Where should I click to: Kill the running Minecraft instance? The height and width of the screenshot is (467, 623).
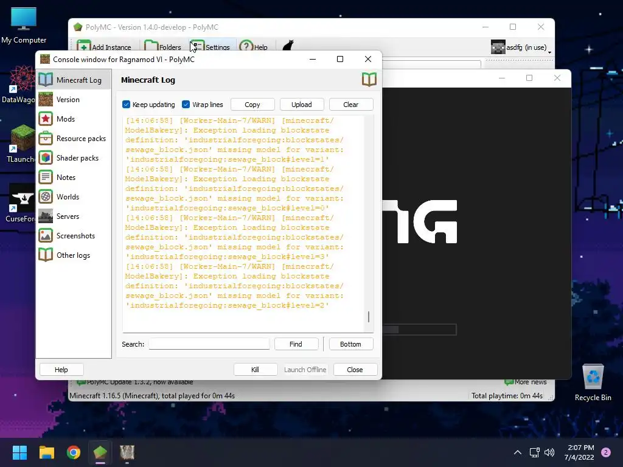pos(256,369)
